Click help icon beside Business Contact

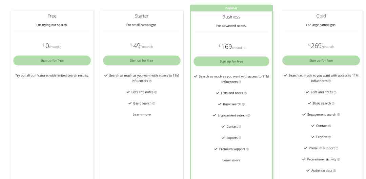point(240,127)
